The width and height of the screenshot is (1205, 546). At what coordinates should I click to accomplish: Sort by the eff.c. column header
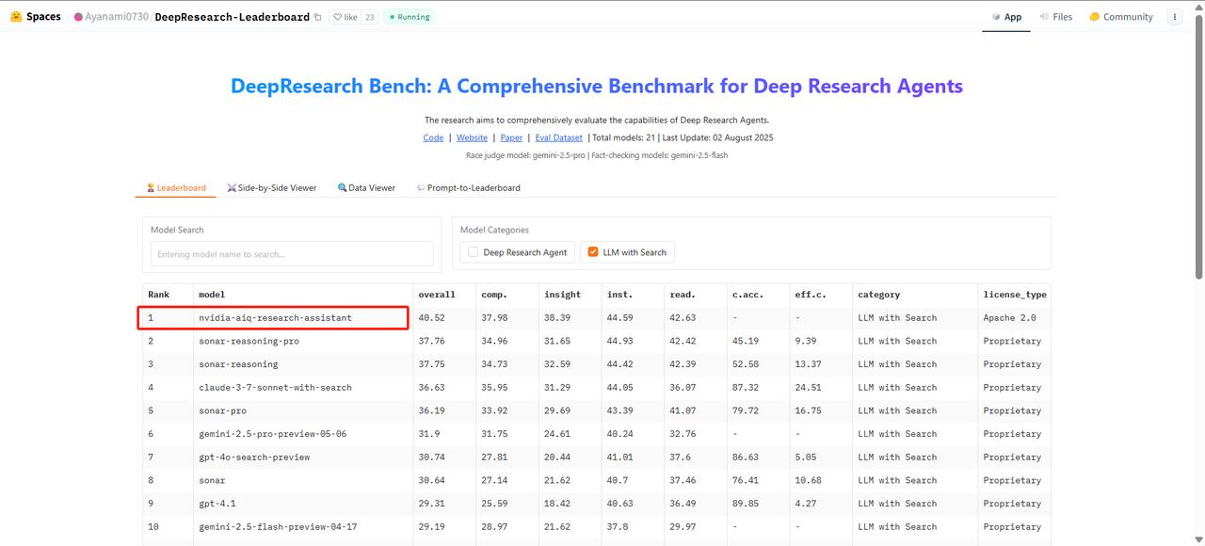click(821, 295)
